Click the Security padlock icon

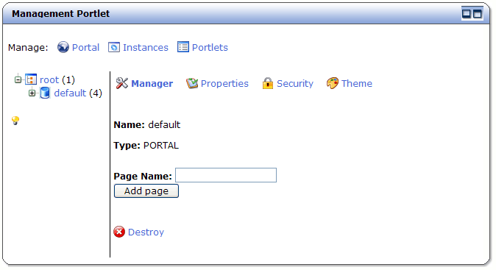tap(268, 83)
